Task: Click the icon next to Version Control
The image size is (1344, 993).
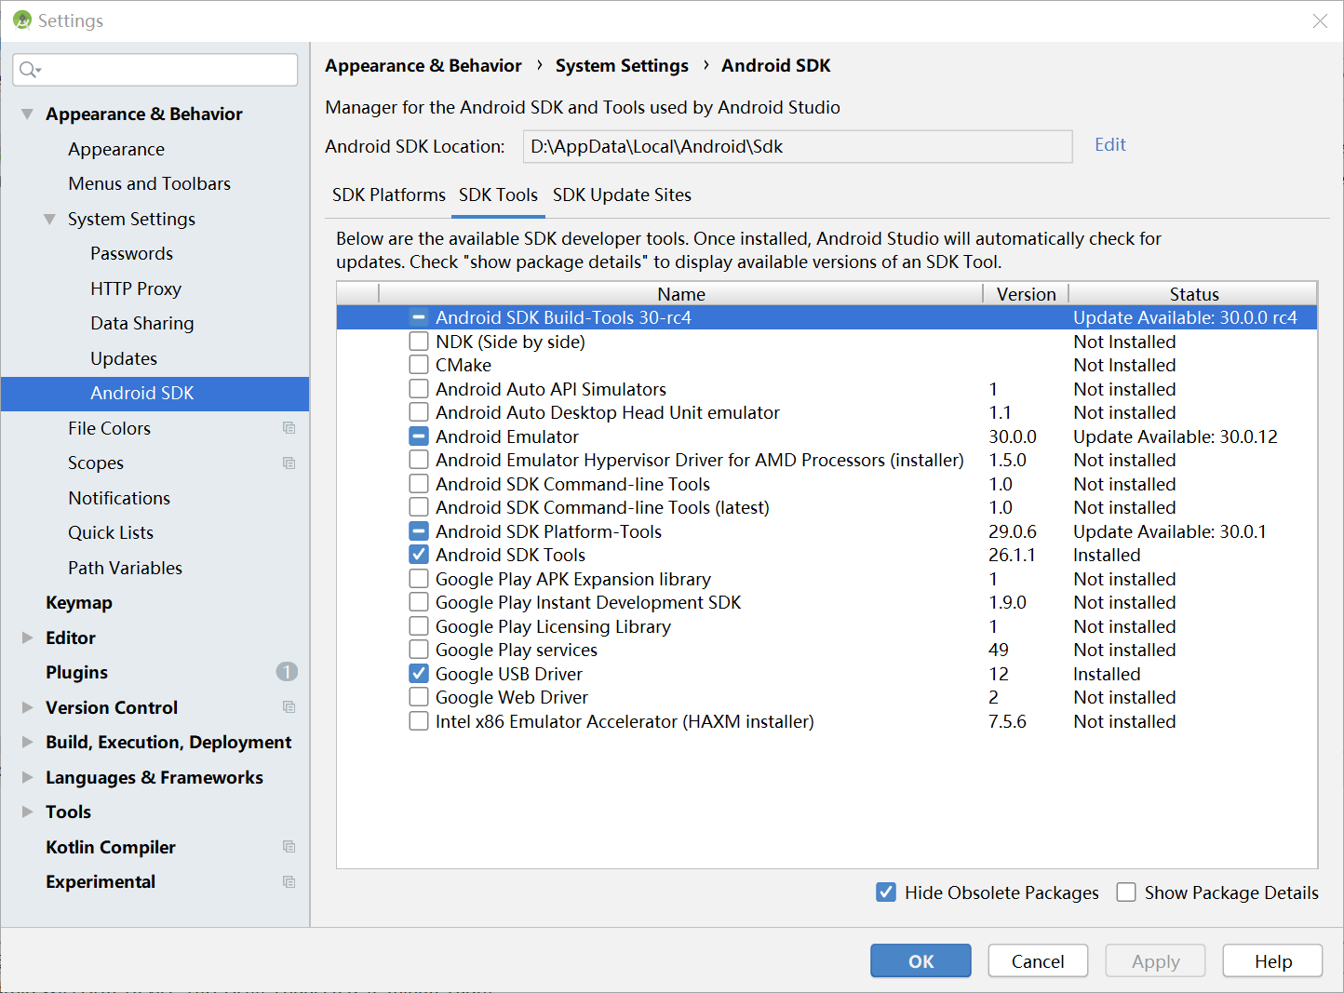Action: (289, 707)
